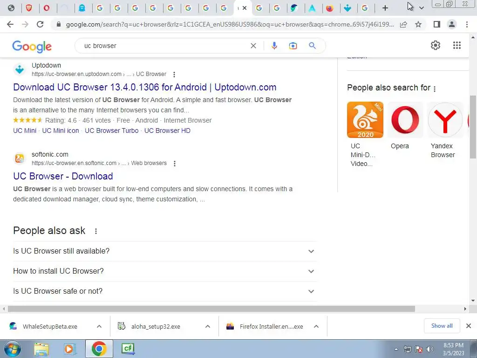Click the forward navigation arrow
The height and width of the screenshot is (358, 477).
pos(25,24)
